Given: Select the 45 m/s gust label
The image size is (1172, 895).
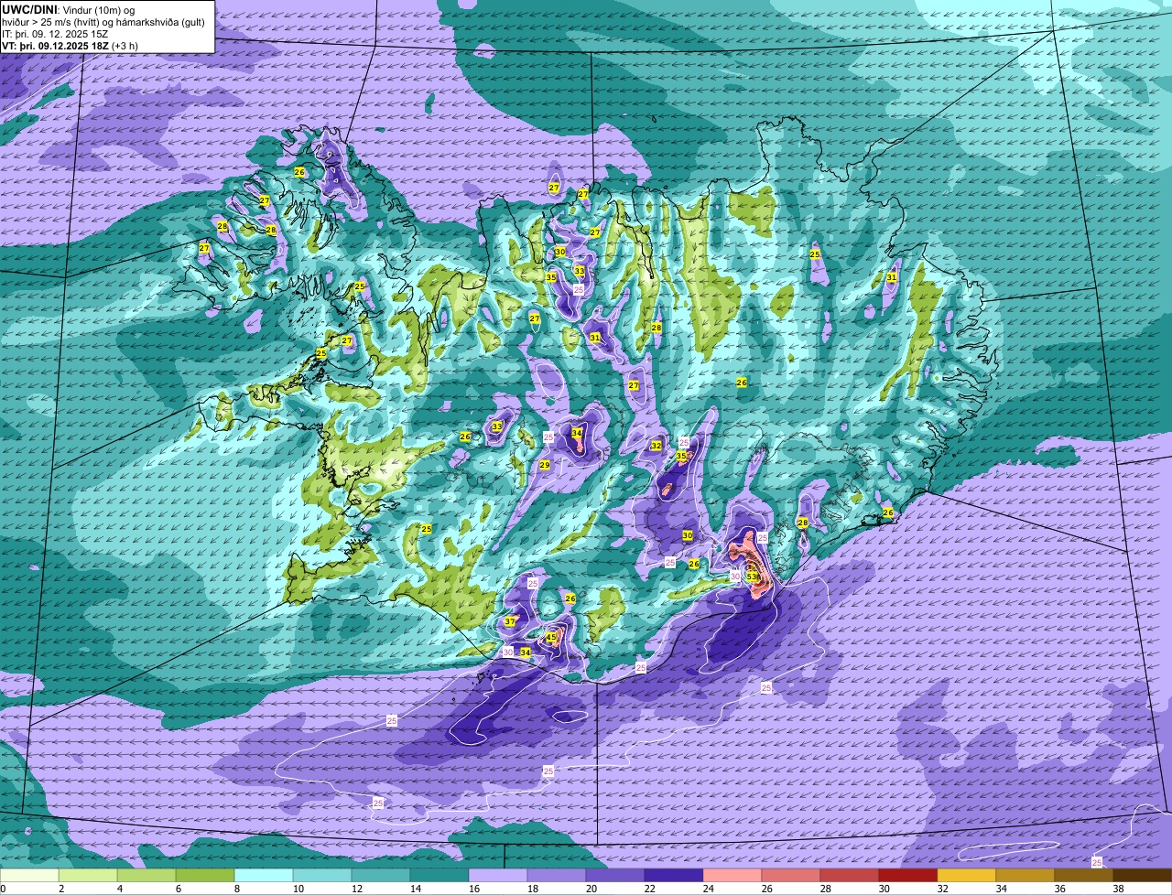Looking at the screenshot, I should 551,637.
